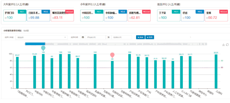230x103 pixels.
Task: Open the 日间手术 NO.2 department card
Action: coord(39,16)
